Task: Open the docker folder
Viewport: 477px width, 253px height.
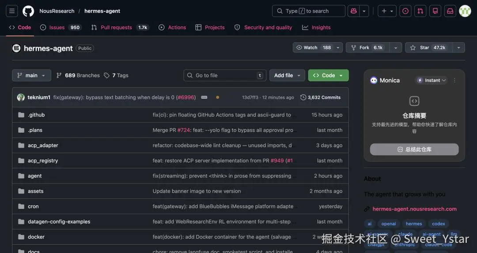Action: 36,237
